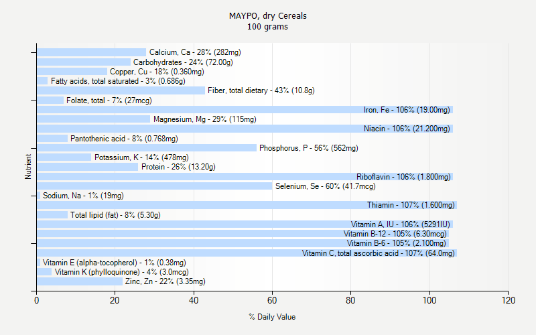Image resolution: width=536 pixels, height=335 pixels.
Task: Click the x-axis tick label '80'
Action: pos(350,300)
